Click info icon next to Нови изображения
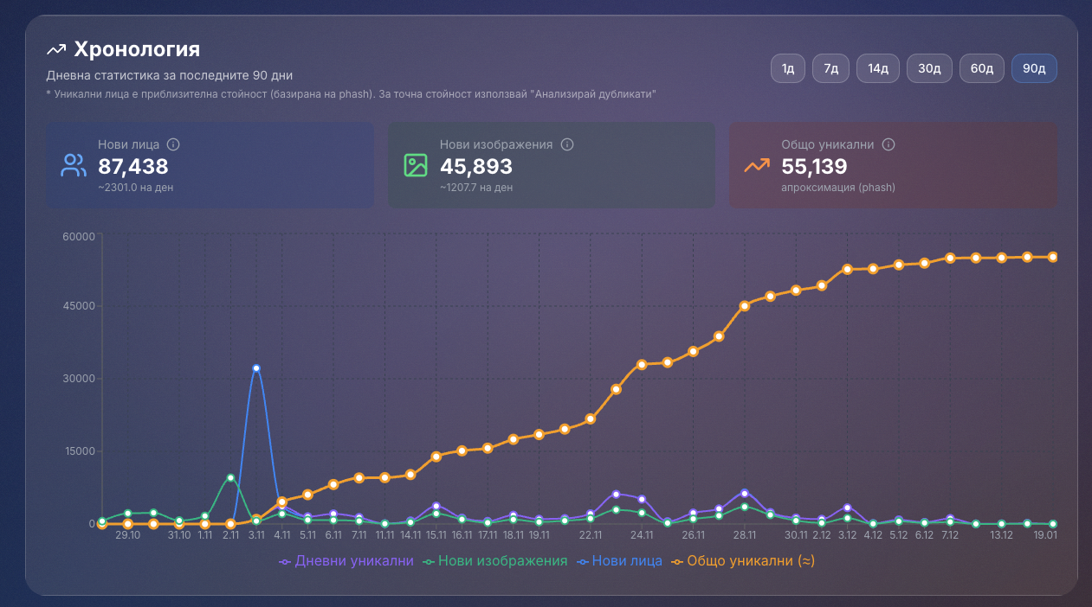Viewport: 1092px width, 607px height. [x=567, y=144]
